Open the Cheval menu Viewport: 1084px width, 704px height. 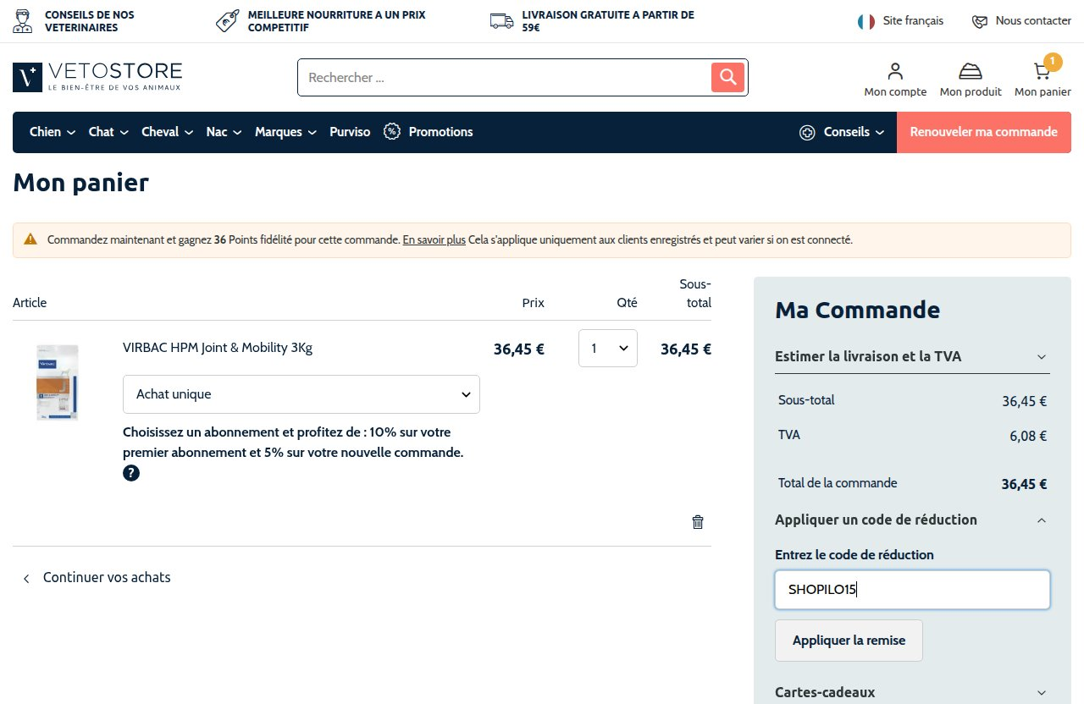(x=168, y=132)
